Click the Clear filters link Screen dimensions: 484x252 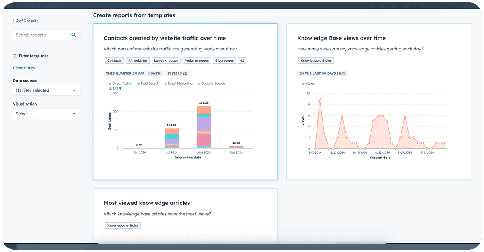coord(24,68)
